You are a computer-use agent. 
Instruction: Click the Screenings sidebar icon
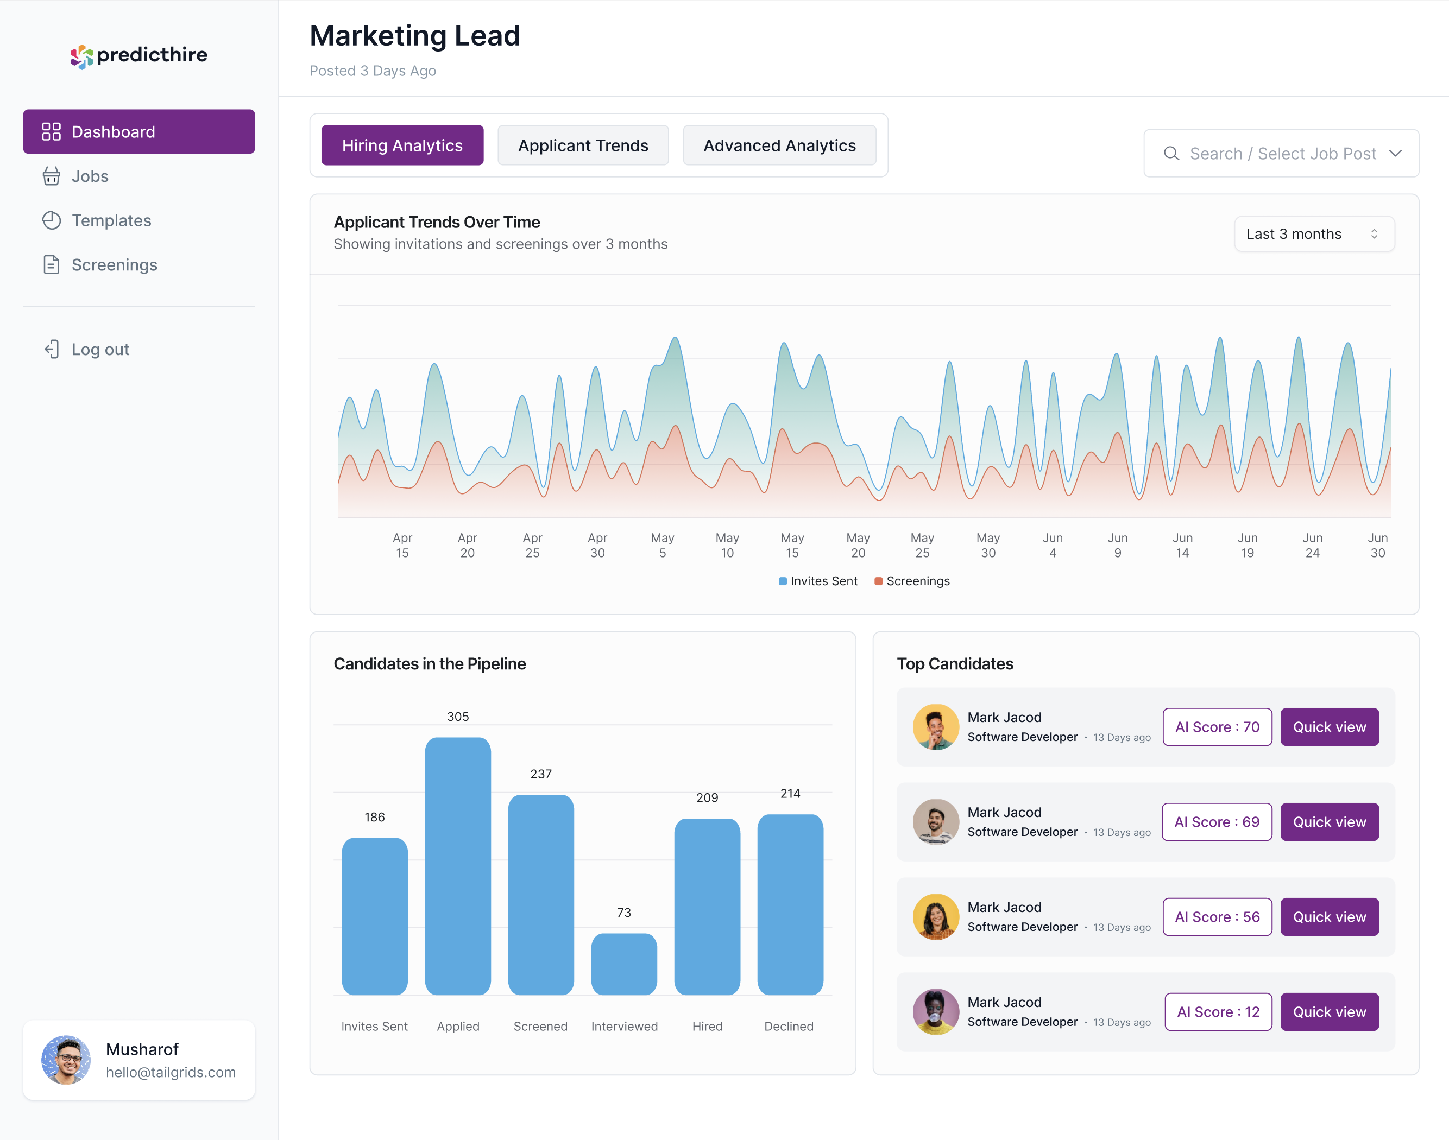(x=52, y=264)
